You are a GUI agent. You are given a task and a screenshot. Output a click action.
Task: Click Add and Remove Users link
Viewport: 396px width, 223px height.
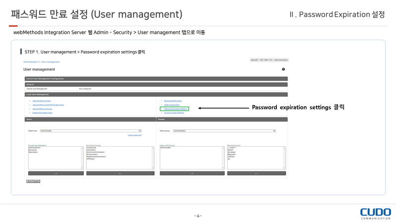(x=43, y=101)
